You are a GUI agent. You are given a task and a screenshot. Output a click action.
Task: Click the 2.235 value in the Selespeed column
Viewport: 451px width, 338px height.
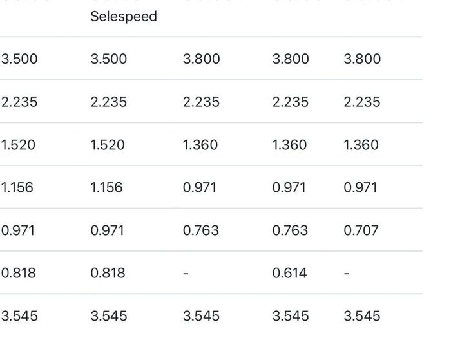pos(109,102)
